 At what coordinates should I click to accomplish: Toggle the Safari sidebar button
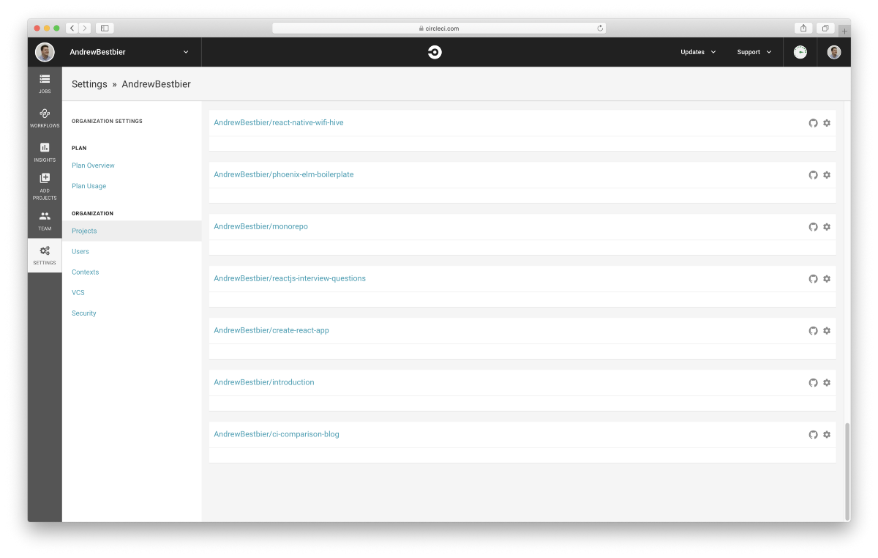click(x=105, y=28)
